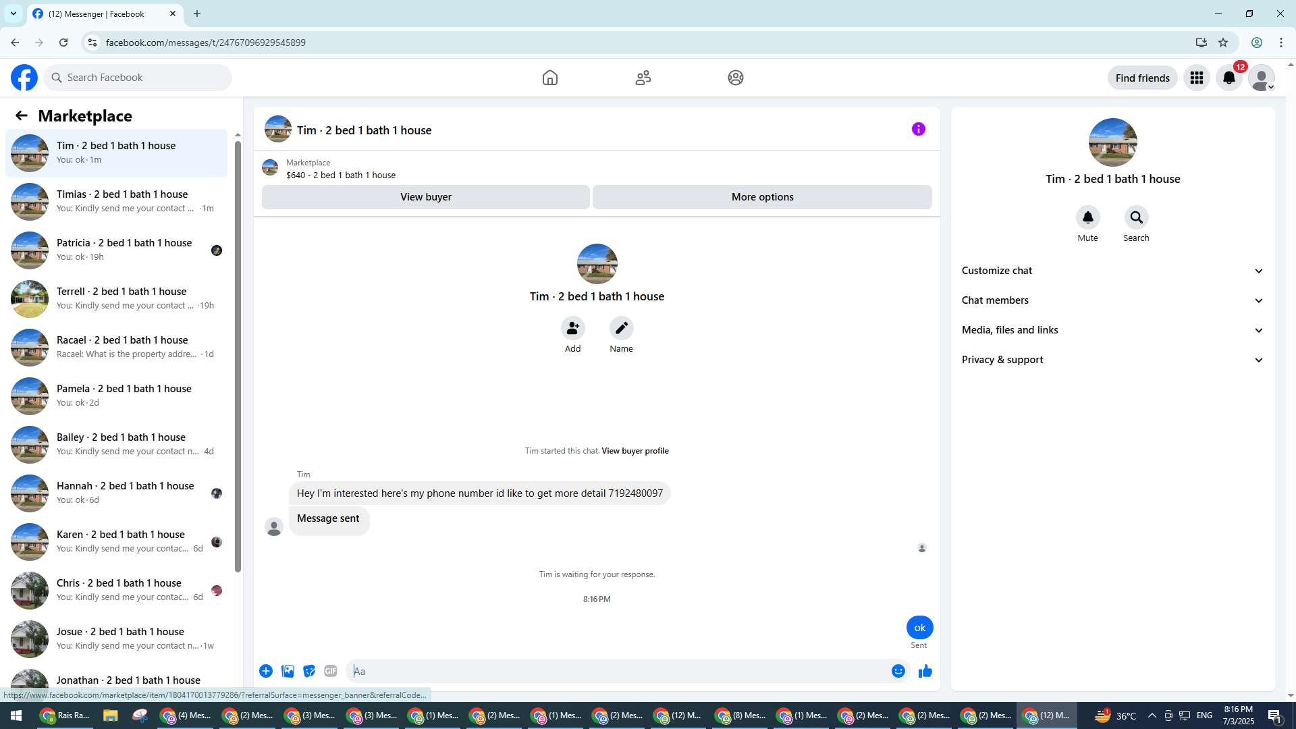The height and width of the screenshot is (729, 1296).
Task: Expand Customize chat section
Action: [1112, 271]
